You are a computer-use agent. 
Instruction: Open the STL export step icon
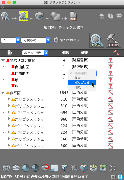[73, 16]
